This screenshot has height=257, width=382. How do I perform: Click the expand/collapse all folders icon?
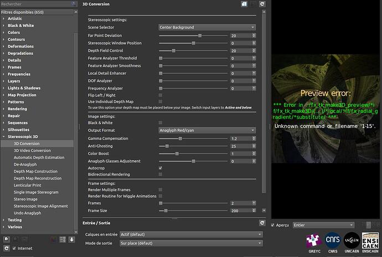63,239
